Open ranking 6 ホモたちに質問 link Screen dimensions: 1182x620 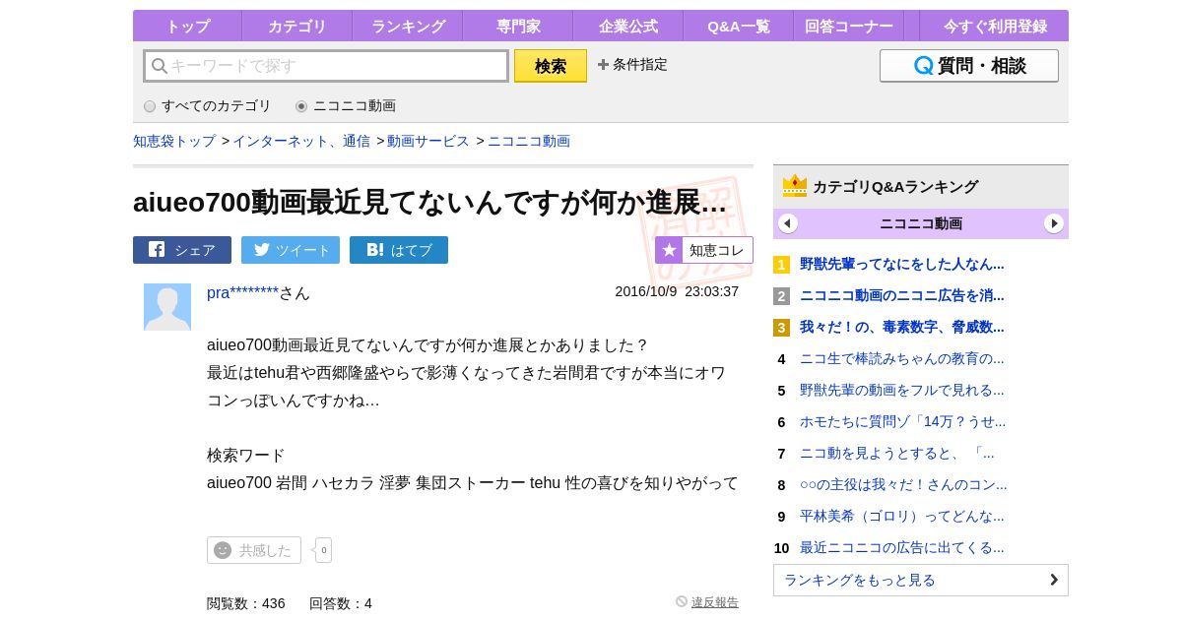(x=902, y=421)
